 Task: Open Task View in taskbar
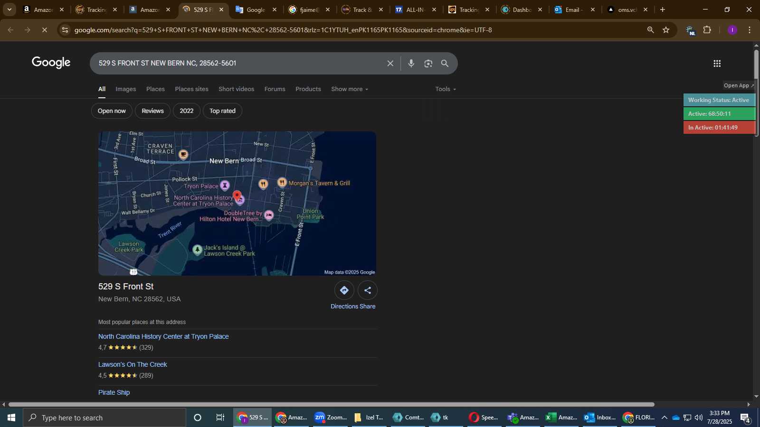tap(220, 418)
